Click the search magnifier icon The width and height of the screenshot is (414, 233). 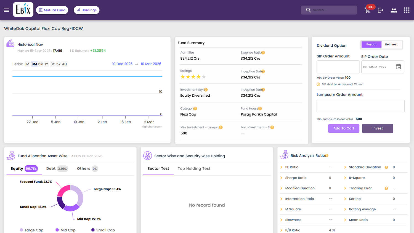pos(308,10)
